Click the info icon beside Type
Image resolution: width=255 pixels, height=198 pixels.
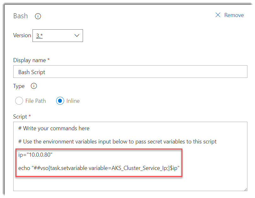coord(34,86)
